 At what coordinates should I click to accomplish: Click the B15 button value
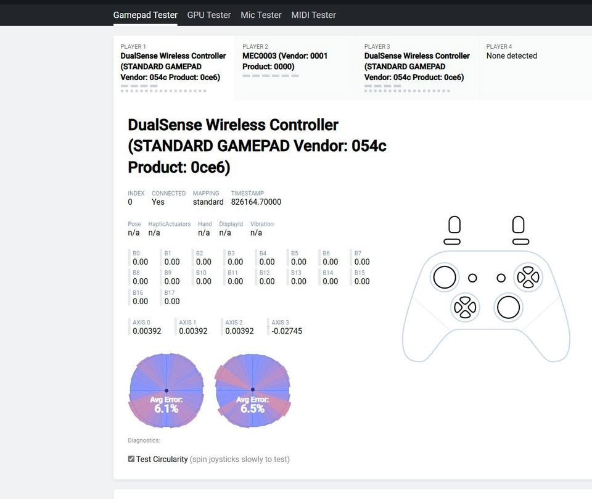(x=362, y=281)
